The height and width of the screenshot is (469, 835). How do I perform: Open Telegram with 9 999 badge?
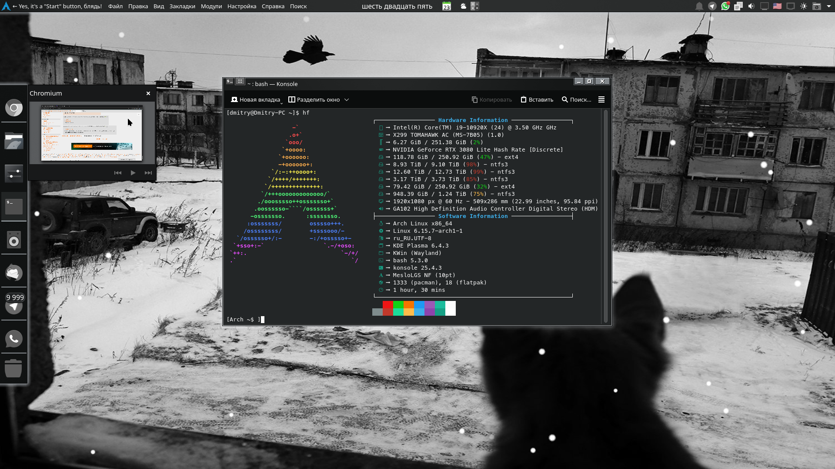click(x=14, y=305)
